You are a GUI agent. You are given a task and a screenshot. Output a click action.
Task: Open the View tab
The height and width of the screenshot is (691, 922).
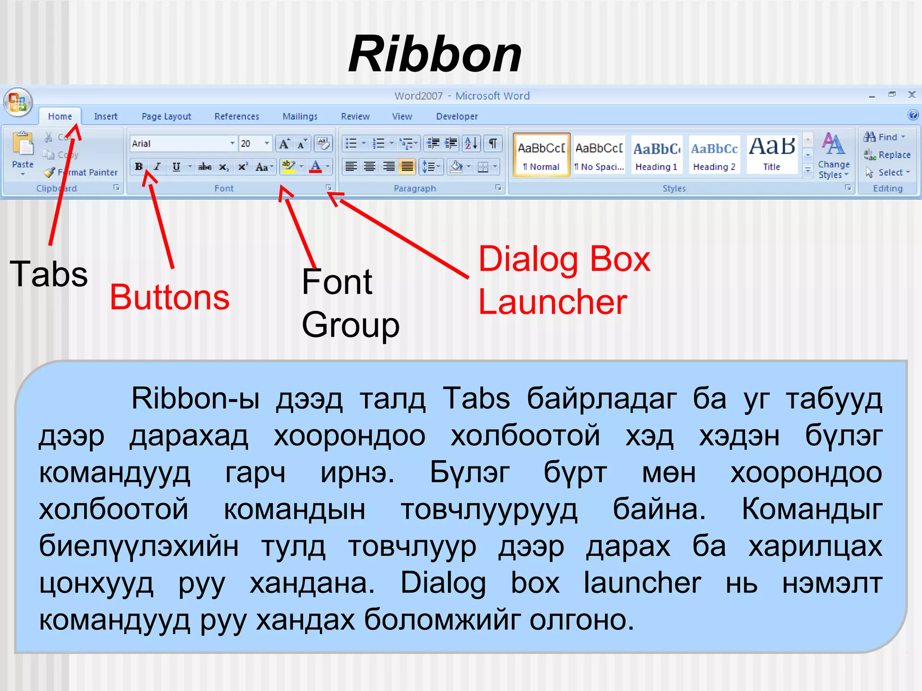(x=402, y=116)
